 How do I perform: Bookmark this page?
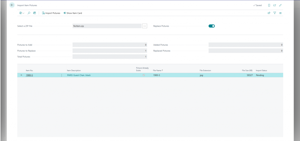click(x=269, y=5)
